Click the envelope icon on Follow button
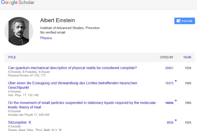This screenshot has height=131, width=197. (178, 21)
